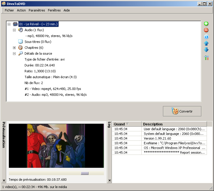Select the 'Version 1.99.21.60' log entry
This screenshot has width=214, height=191.
[159, 138]
